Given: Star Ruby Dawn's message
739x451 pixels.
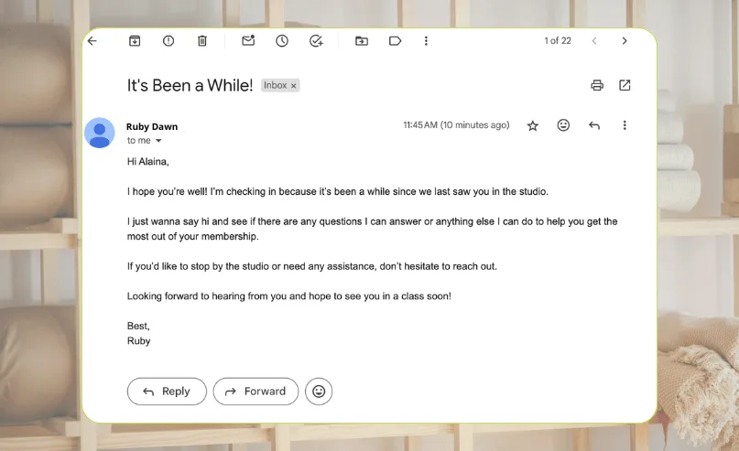Looking at the screenshot, I should pos(533,125).
